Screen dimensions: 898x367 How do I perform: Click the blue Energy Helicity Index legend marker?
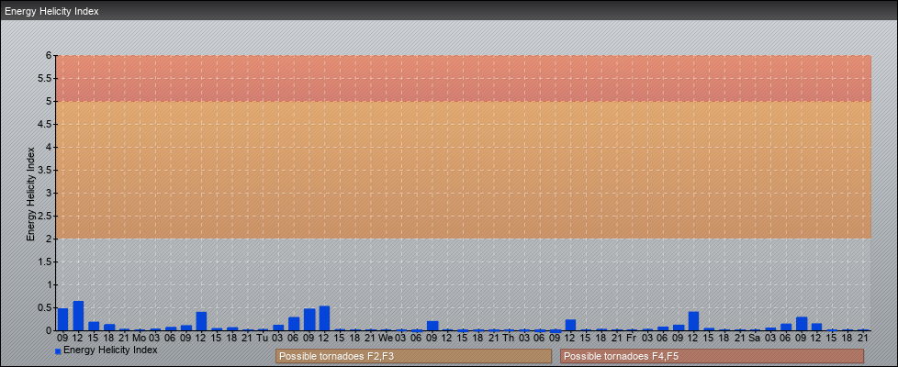click(x=58, y=351)
